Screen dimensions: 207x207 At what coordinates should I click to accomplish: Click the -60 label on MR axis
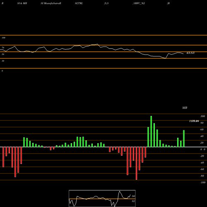(202, 169)
